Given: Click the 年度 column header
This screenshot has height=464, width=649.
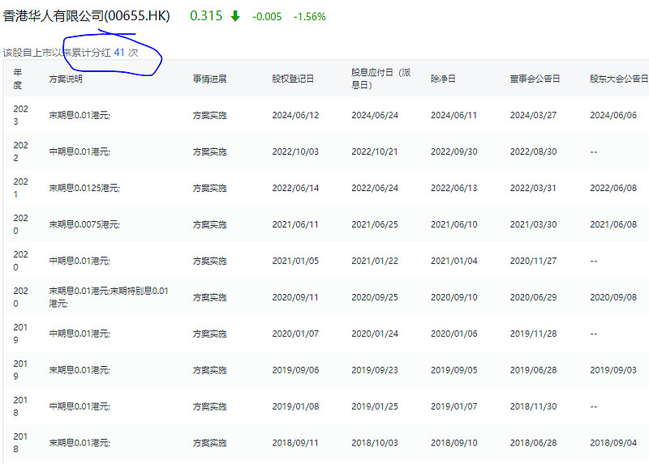Looking at the screenshot, I should tap(17, 79).
